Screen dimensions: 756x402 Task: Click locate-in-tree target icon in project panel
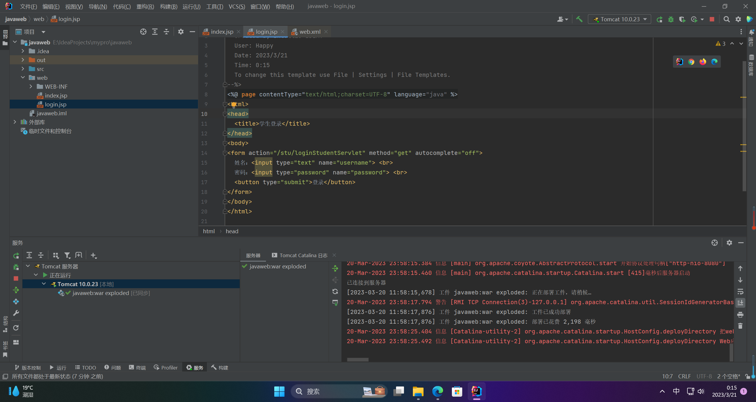143,32
